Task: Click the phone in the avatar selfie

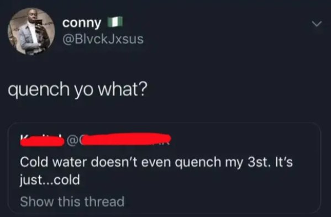Action: pyautogui.click(x=39, y=25)
